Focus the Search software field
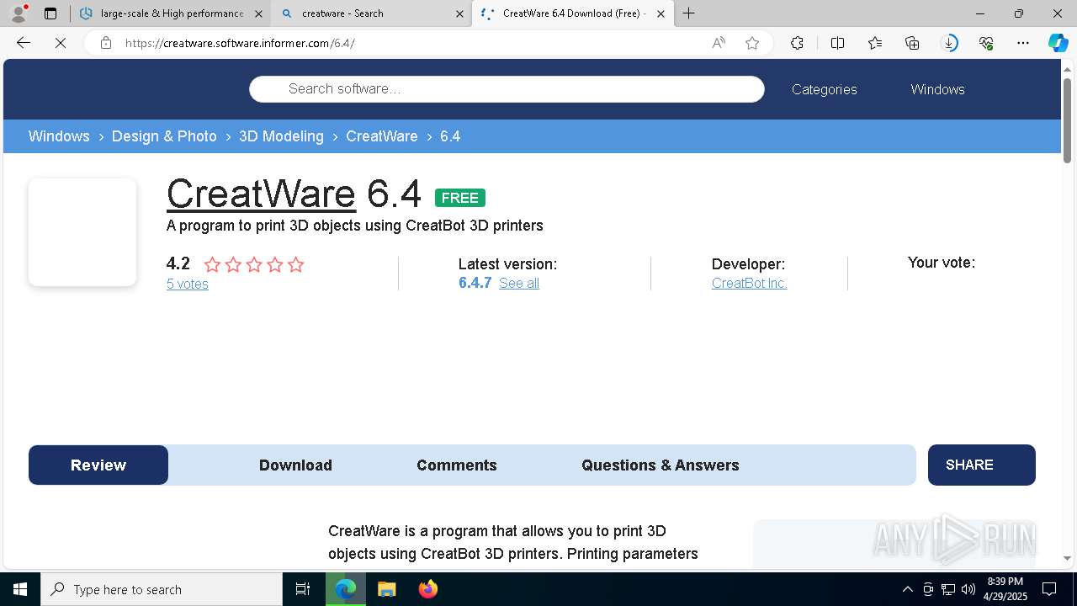 point(507,89)
